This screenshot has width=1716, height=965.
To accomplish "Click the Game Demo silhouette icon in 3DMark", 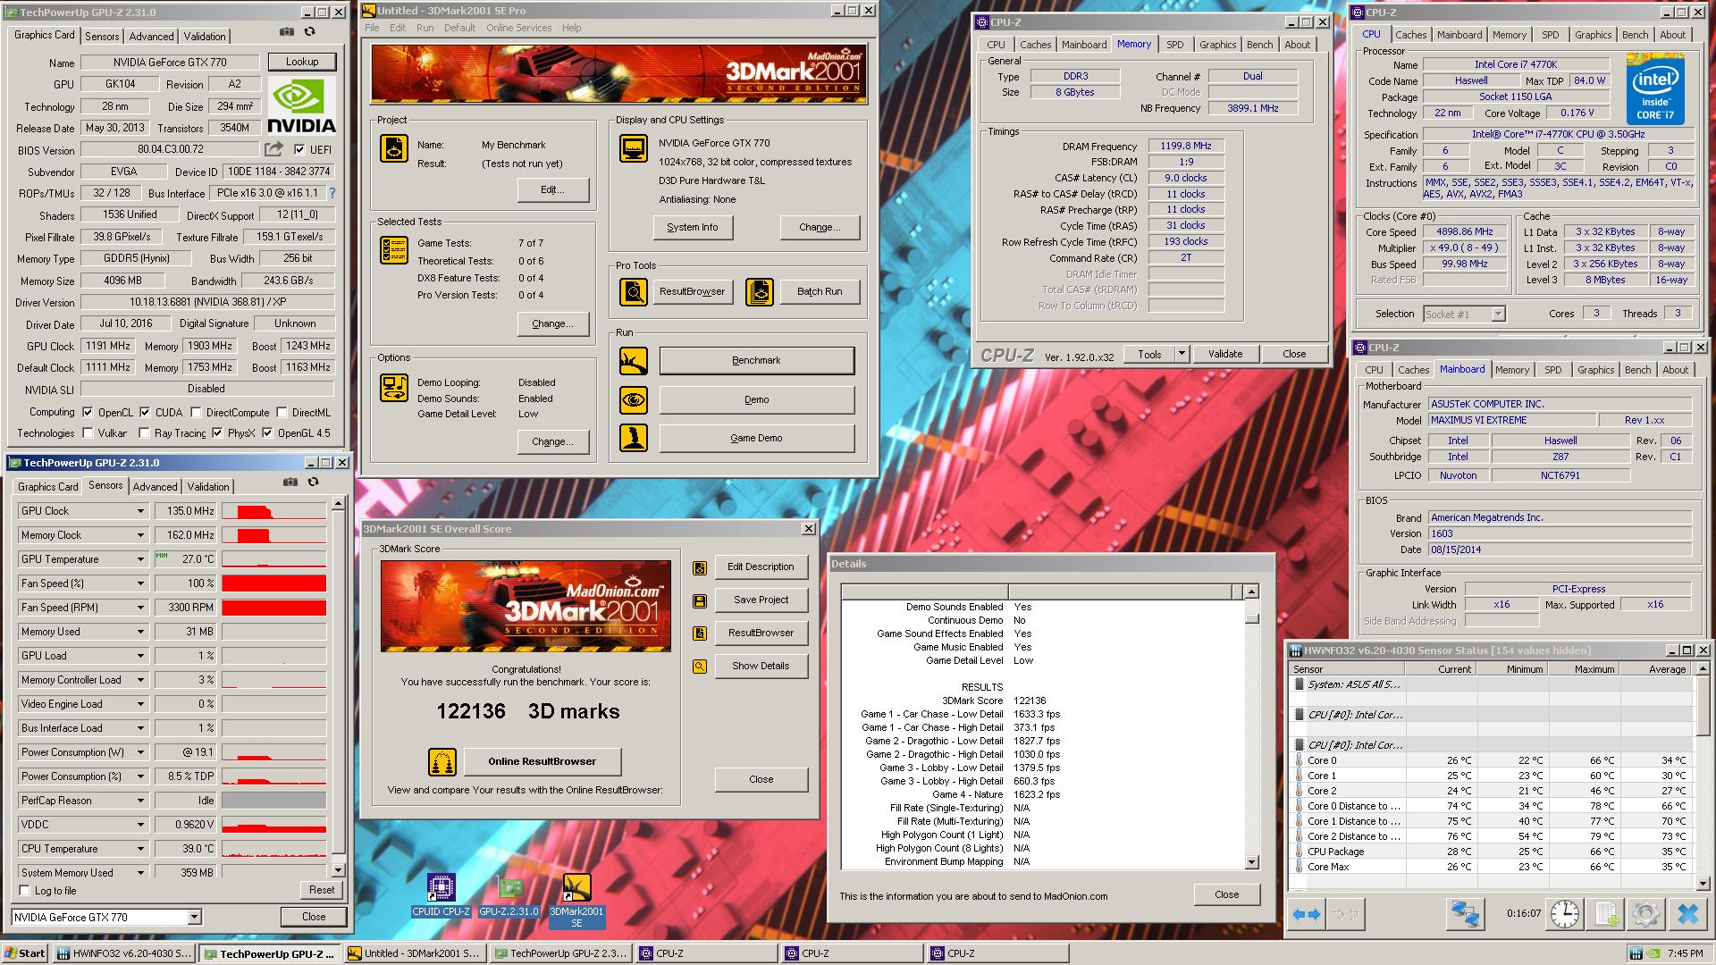I will point(634,438).
